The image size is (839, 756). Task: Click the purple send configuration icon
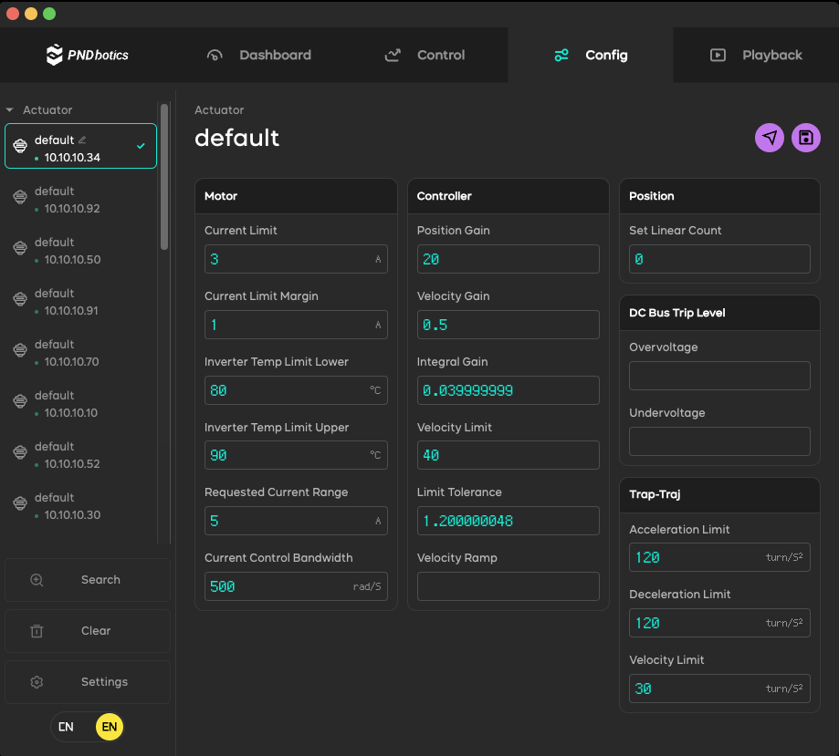[x=770, y=138]
